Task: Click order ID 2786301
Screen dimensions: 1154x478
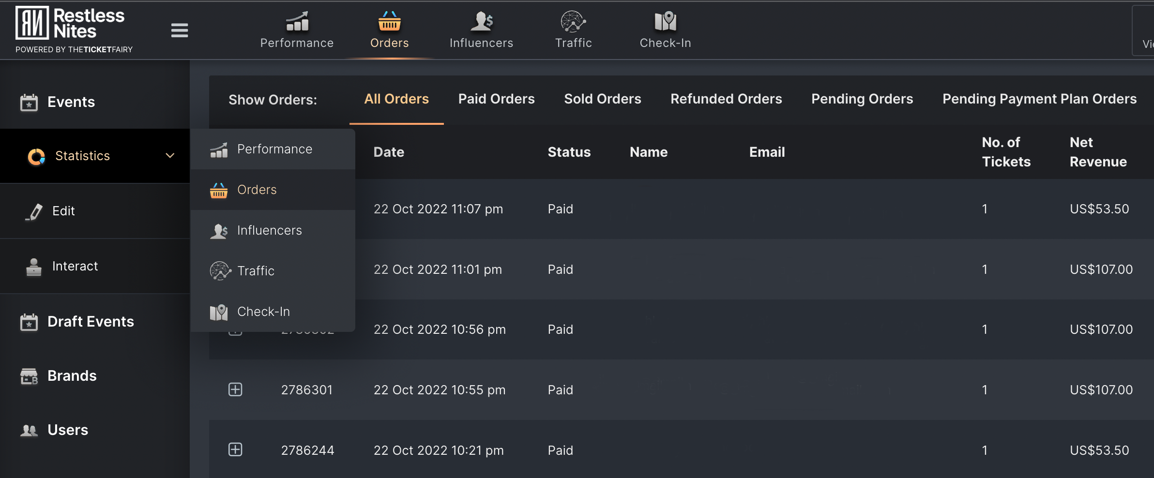Action: coord(307,390)
